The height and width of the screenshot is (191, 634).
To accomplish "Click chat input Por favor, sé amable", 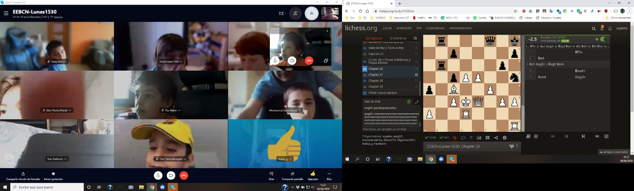I will (391, 129).
